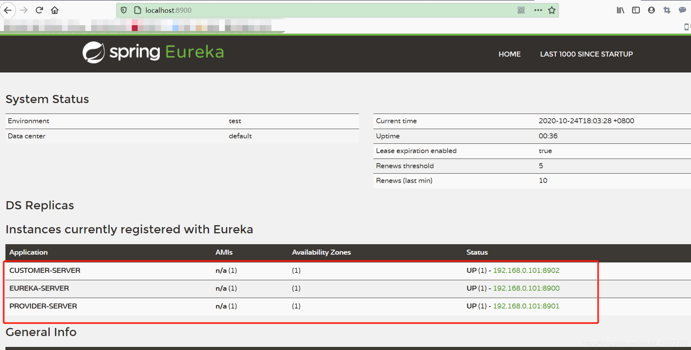Select the screenshot crop icon in toolbar
The width and height of the screenshot is (691, 350).
coord(667,10)
